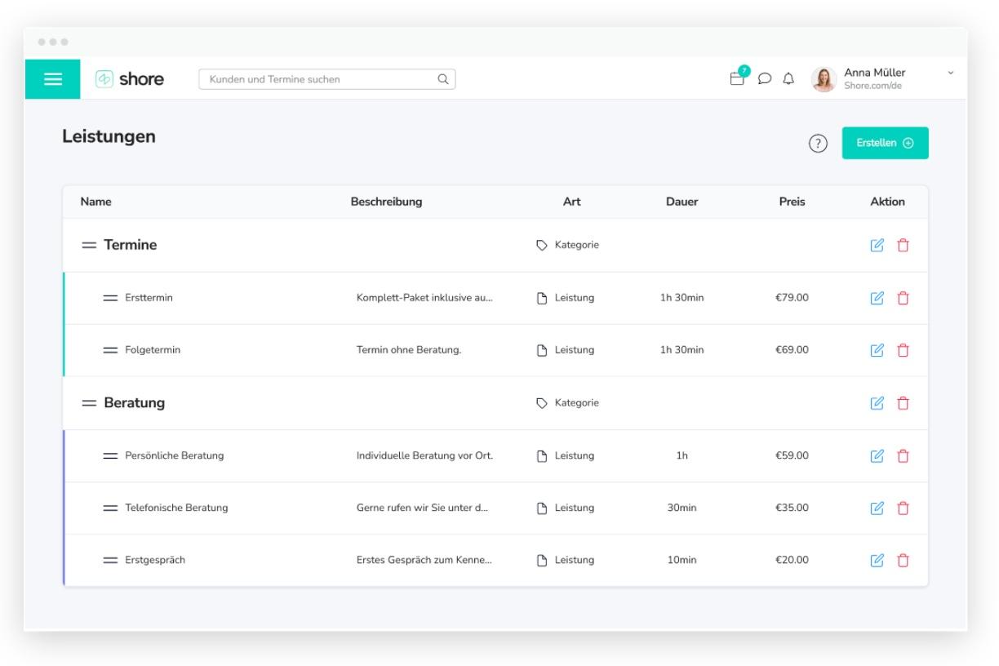Open the notifications bell
The width and height of the screenshot is (999, 666).
pos(788,79)
